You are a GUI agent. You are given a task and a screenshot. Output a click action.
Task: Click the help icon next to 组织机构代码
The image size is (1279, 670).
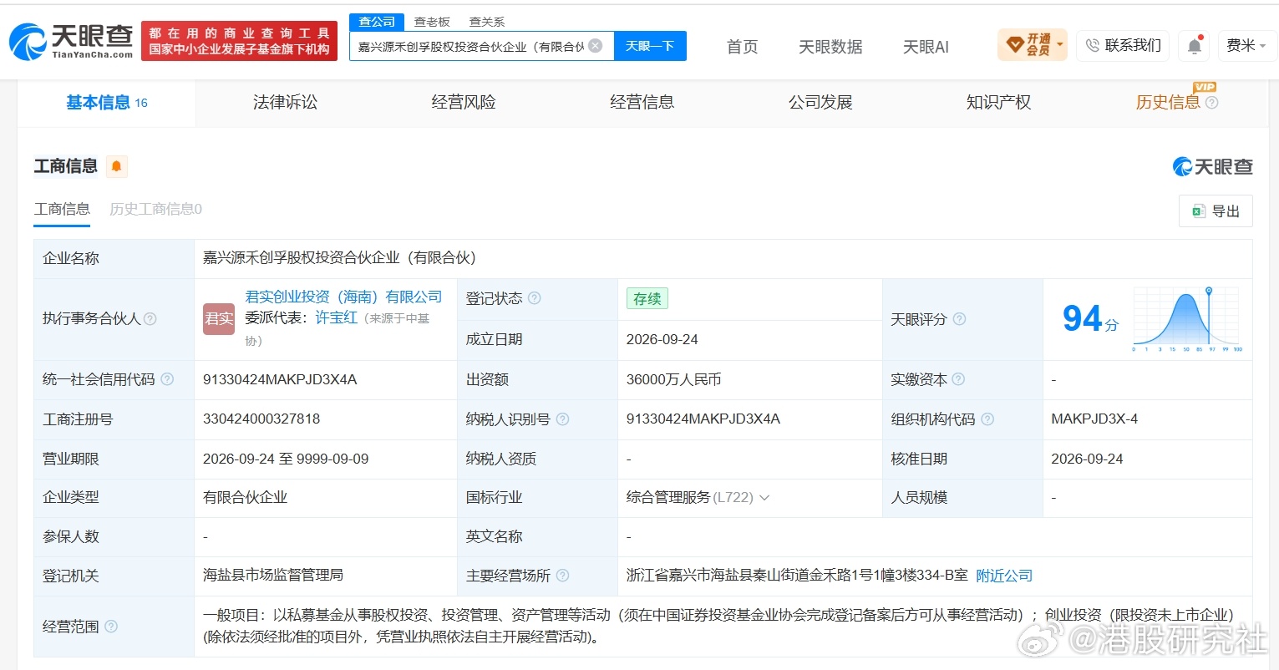[x=987, y=419]
